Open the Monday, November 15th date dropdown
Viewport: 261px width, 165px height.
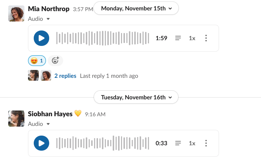pos(136,8)
